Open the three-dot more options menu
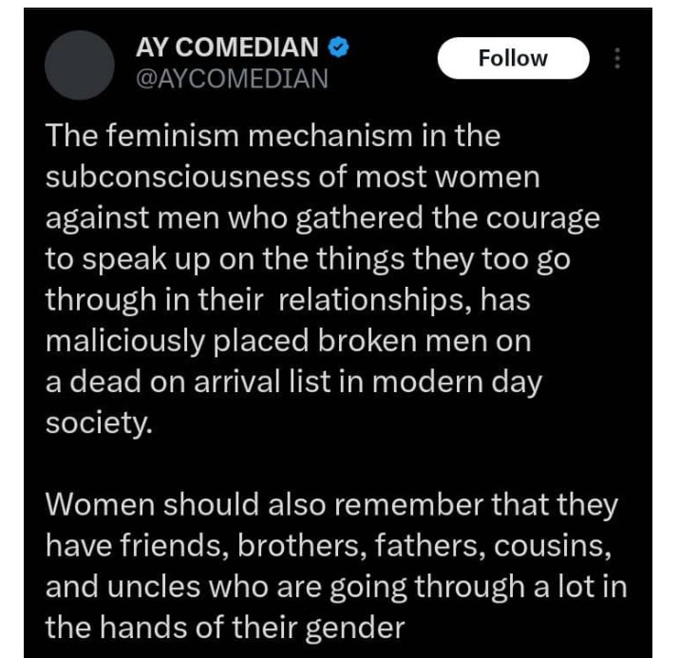Viewport: 679px width, 658px height. tap(617, 59)
